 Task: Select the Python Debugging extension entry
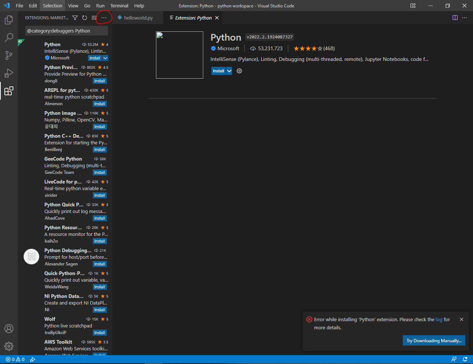65,257
